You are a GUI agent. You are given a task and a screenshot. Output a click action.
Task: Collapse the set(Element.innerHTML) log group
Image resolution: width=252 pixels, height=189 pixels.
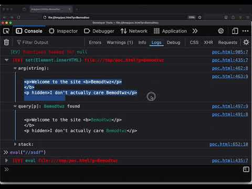pyautogui.click(x=7, y=60)
